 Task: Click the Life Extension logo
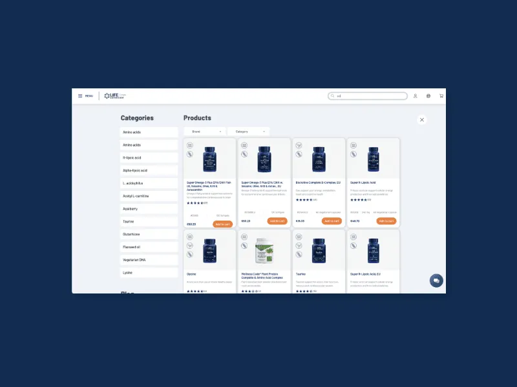pyautogui.click(x=115, y=95)
